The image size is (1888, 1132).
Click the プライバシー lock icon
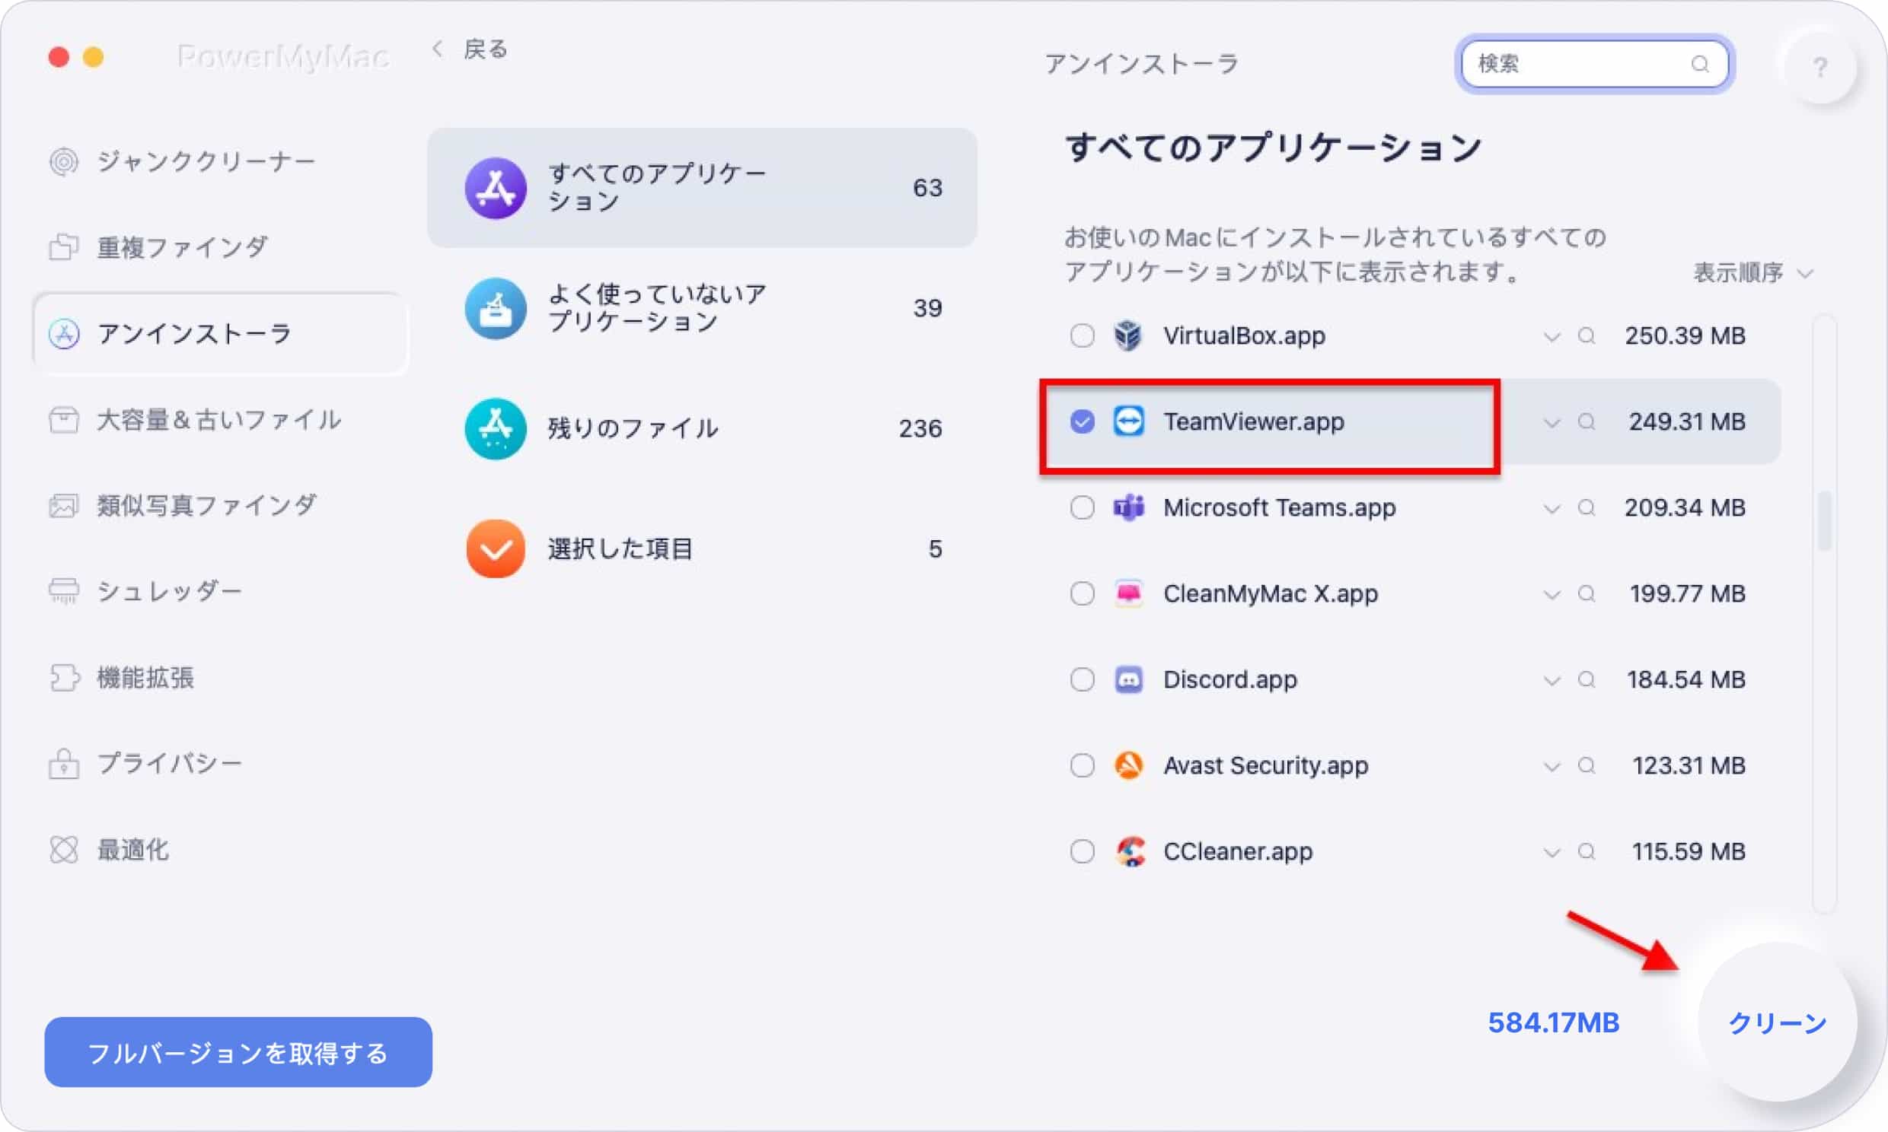coord(64,764)
